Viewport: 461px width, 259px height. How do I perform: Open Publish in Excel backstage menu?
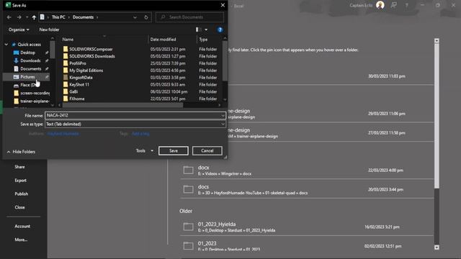[22, 194]
